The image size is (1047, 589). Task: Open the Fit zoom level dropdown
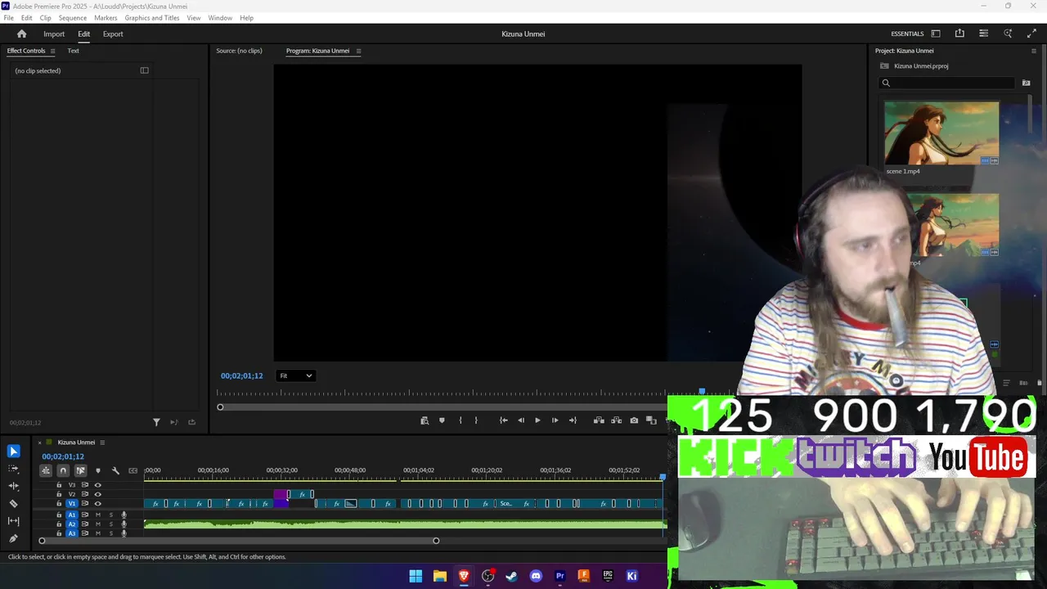click(x=295, y=375)
